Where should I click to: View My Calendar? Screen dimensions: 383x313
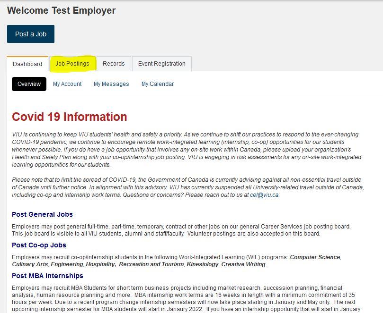coord(157,84)
